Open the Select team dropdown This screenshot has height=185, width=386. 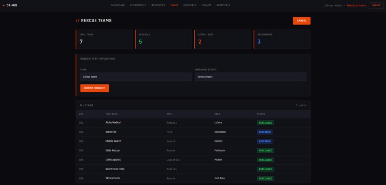pos(136,77)
